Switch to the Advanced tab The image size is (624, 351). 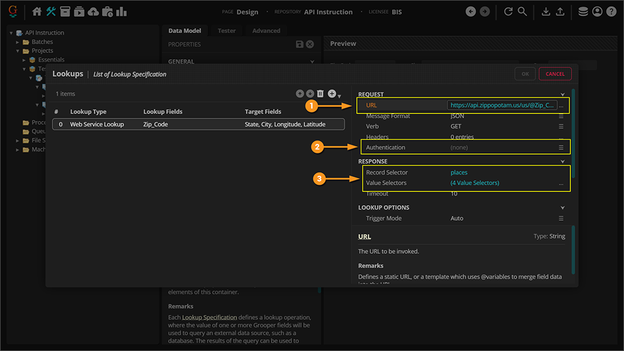pos(266,31)
